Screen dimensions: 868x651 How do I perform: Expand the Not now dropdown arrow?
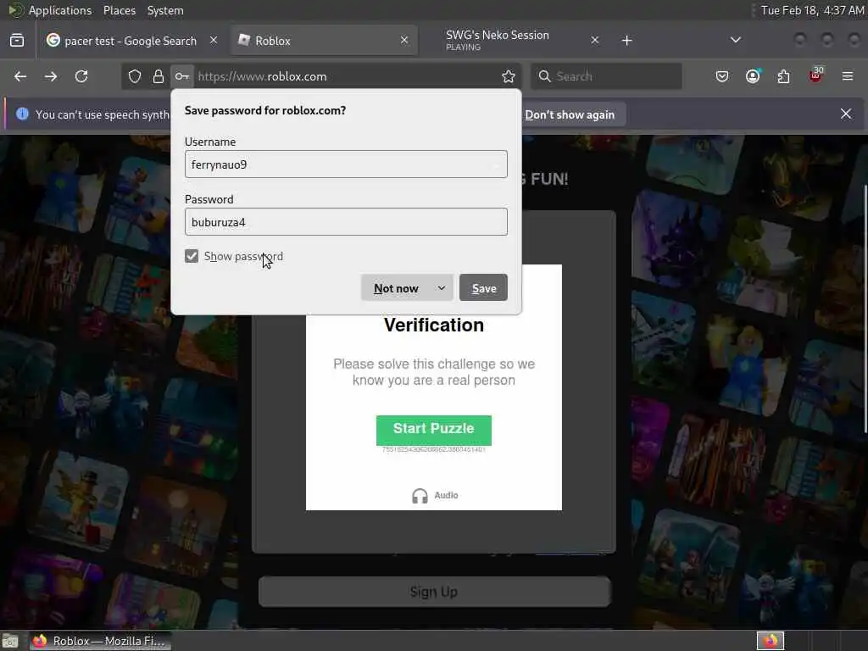[x=442, y=288]
